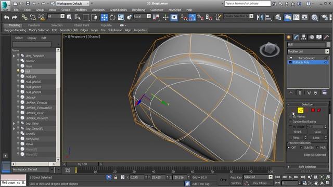This screenshot has height=187, width=333.
Task: Activate Select and Scale tool
Action: (121, 17)
